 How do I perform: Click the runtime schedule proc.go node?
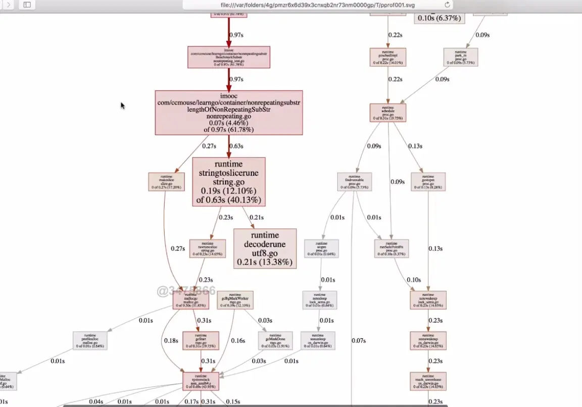pos(388,113)
